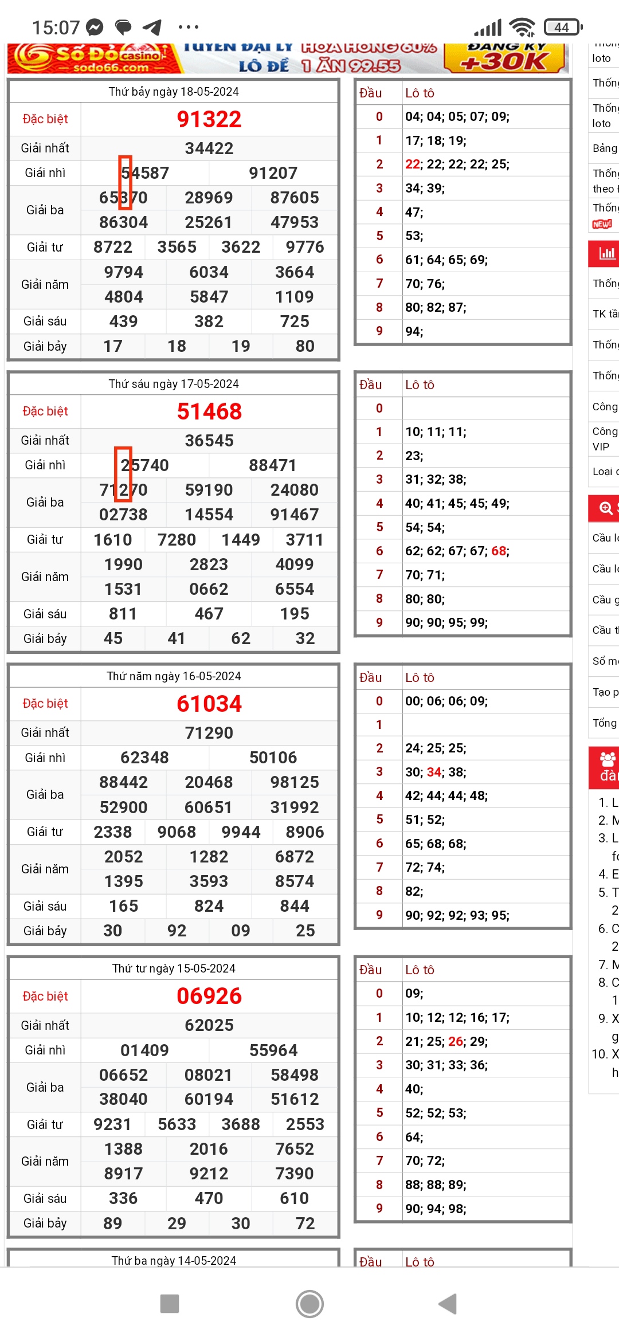Click the red magnifier search sidebar icon
Screen dimensions: 619x1341
(606, 508)
